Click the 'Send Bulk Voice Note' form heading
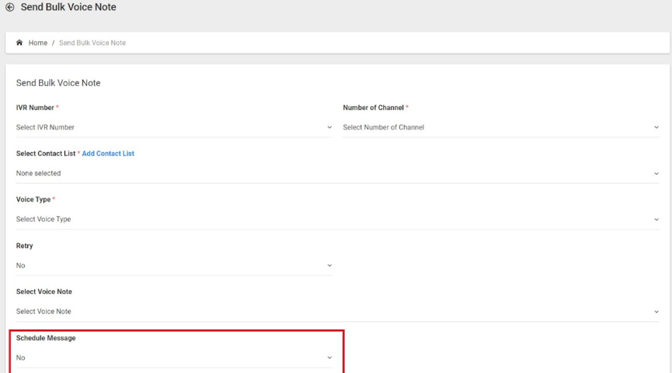The height and width of the screenshot is (373, 672). [58, 83]
